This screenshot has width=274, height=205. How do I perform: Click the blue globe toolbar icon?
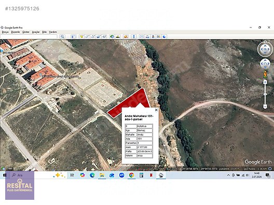click(165, 36)
